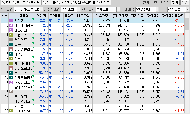Click the 조회 search button
The image size is (190, 114).
tap(175, 3)
